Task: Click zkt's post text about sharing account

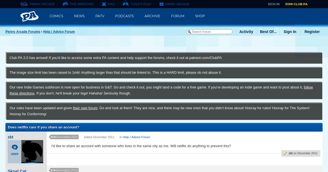Action: point(141,146)
